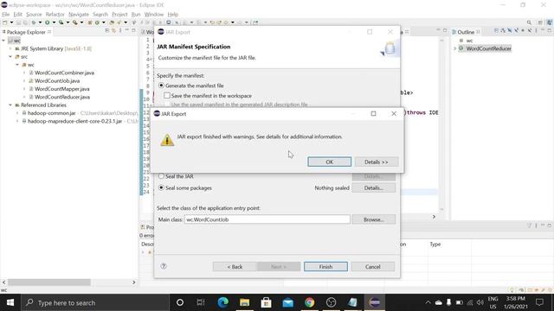Open Google Chrome from taskbar
Viewport: 554px width, 311px height.
310,302
